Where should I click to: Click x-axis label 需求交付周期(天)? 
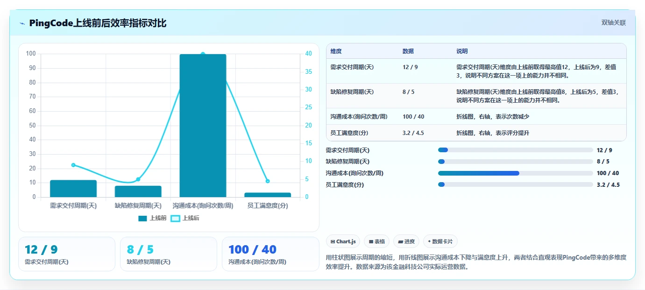73,205
